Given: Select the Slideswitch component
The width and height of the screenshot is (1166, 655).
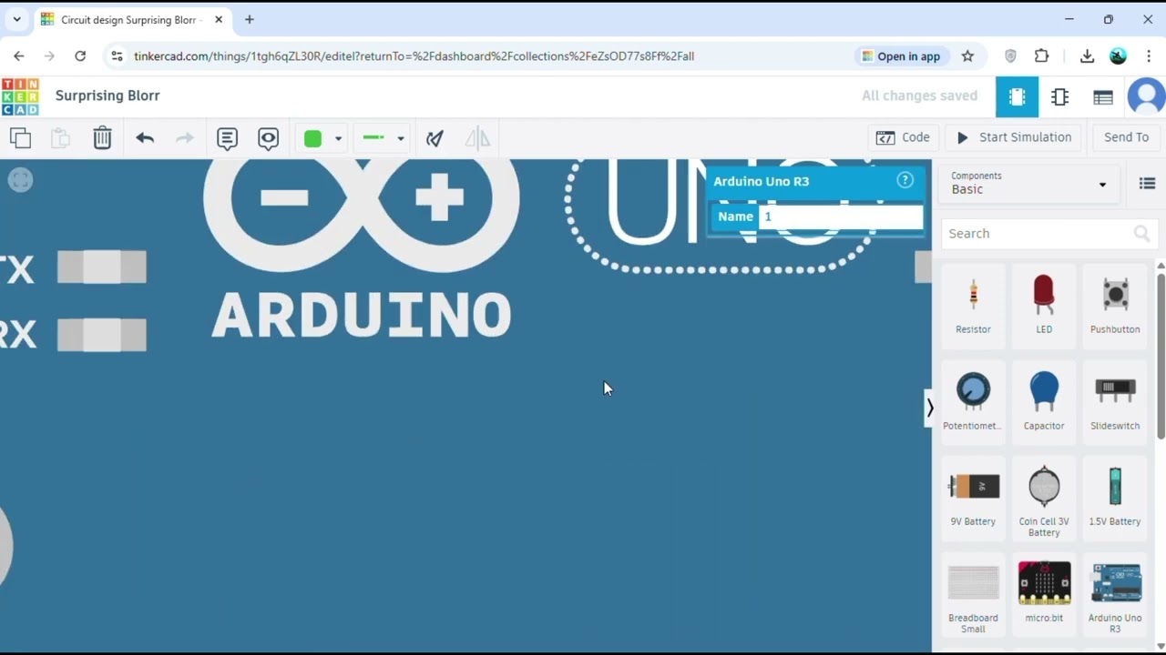Looking at the screenshot, I should tap(1115, 402).
